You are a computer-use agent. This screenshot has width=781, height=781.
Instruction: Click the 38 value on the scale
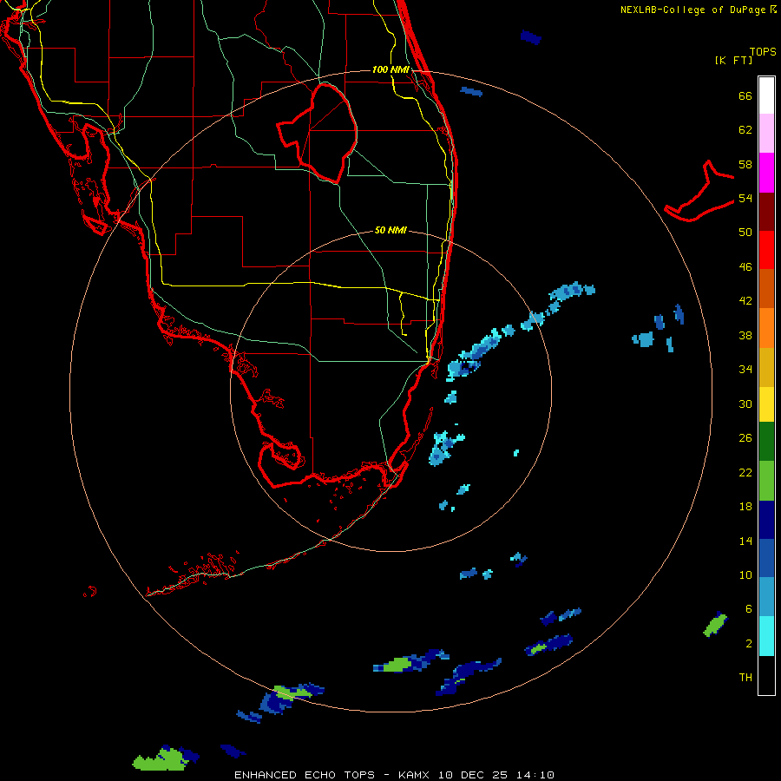(x=745, y=335)
